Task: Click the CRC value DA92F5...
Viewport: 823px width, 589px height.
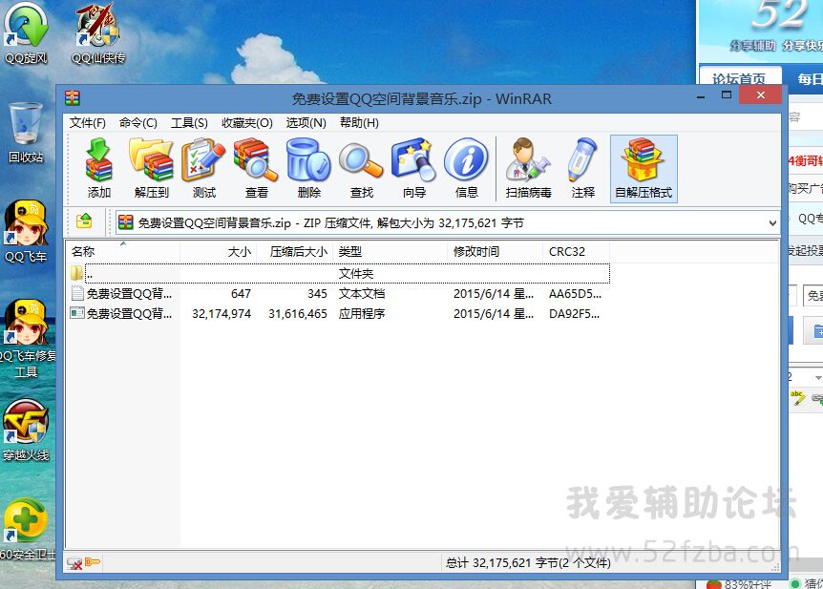Action: 574,313
